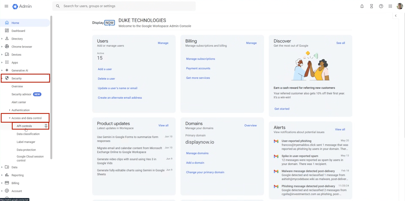Click the Devices icon in sidebar

point(7,54)
